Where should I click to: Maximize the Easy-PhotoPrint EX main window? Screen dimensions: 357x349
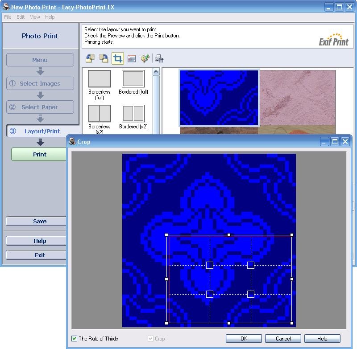[x=339, y=7]
